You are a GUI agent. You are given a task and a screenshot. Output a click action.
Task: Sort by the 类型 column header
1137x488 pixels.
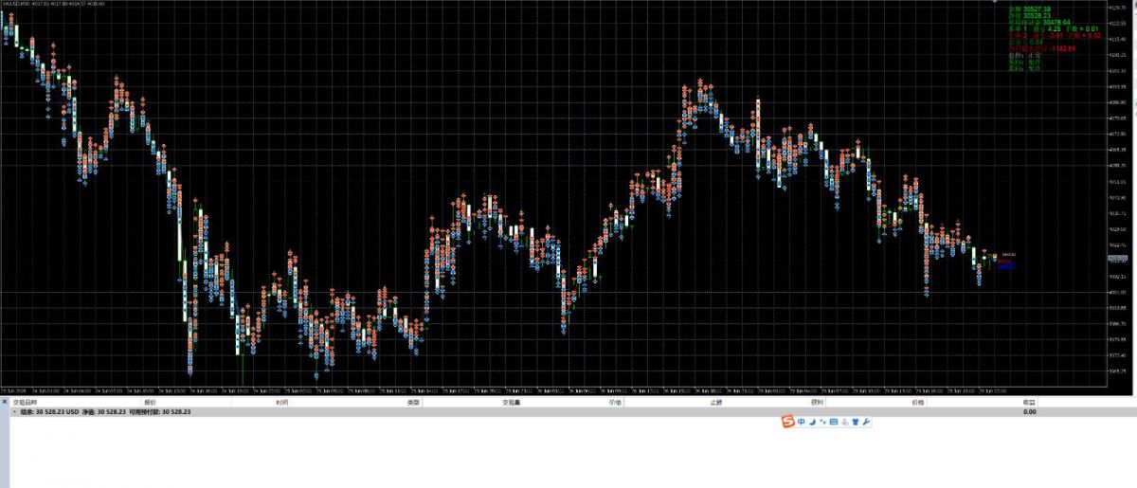pyautogui.click(x=413, y=402)
